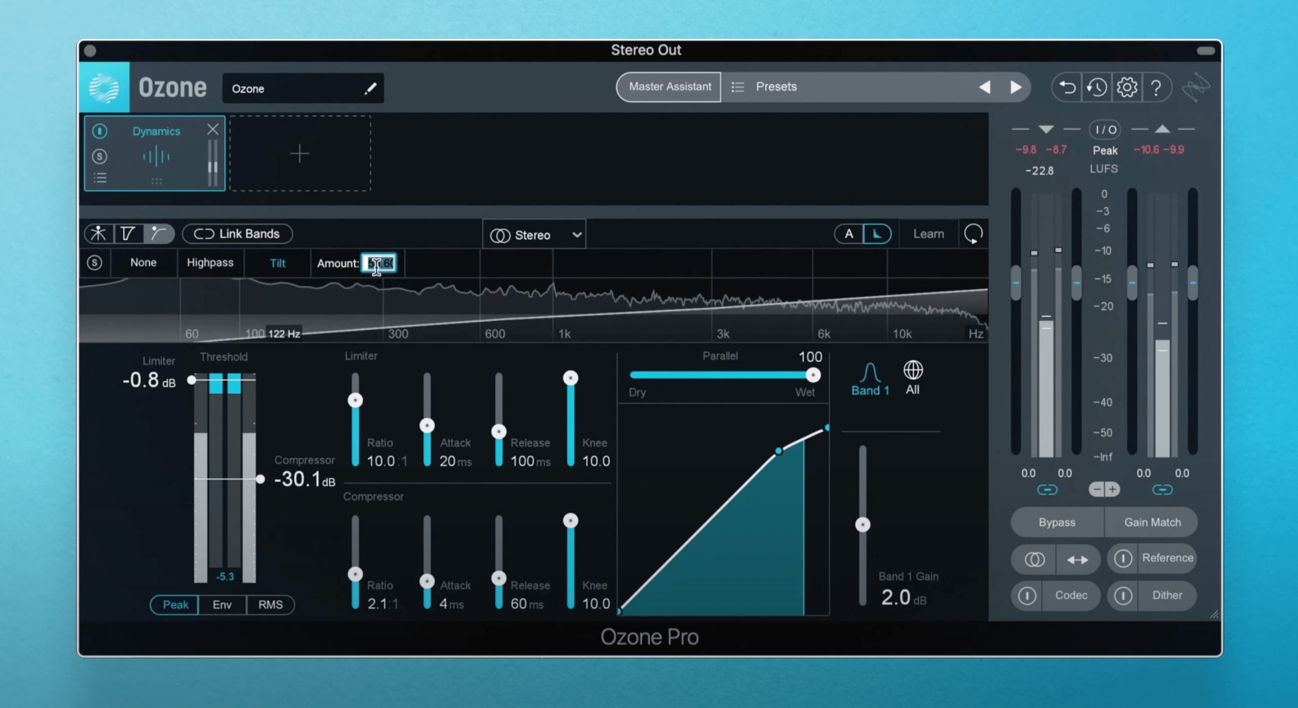Screen dimensions: 1298x708
Task: Select the adaptive release L button
Action: click(877, 234)
